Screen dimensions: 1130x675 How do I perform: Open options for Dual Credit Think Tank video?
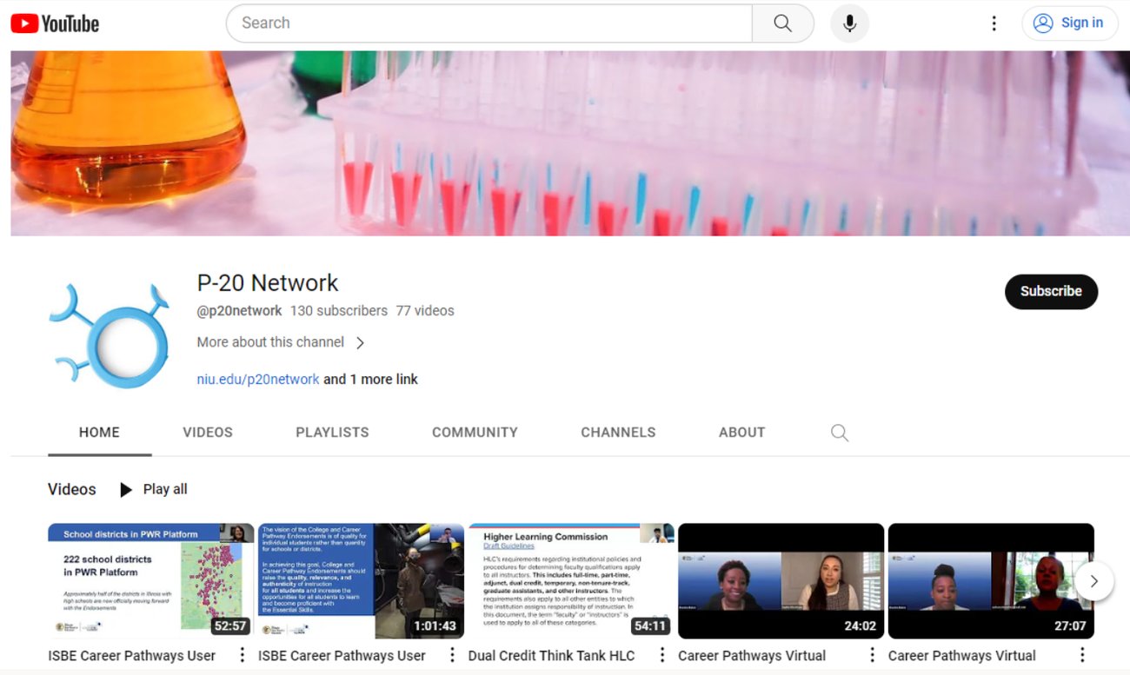[x=661, y=655]
